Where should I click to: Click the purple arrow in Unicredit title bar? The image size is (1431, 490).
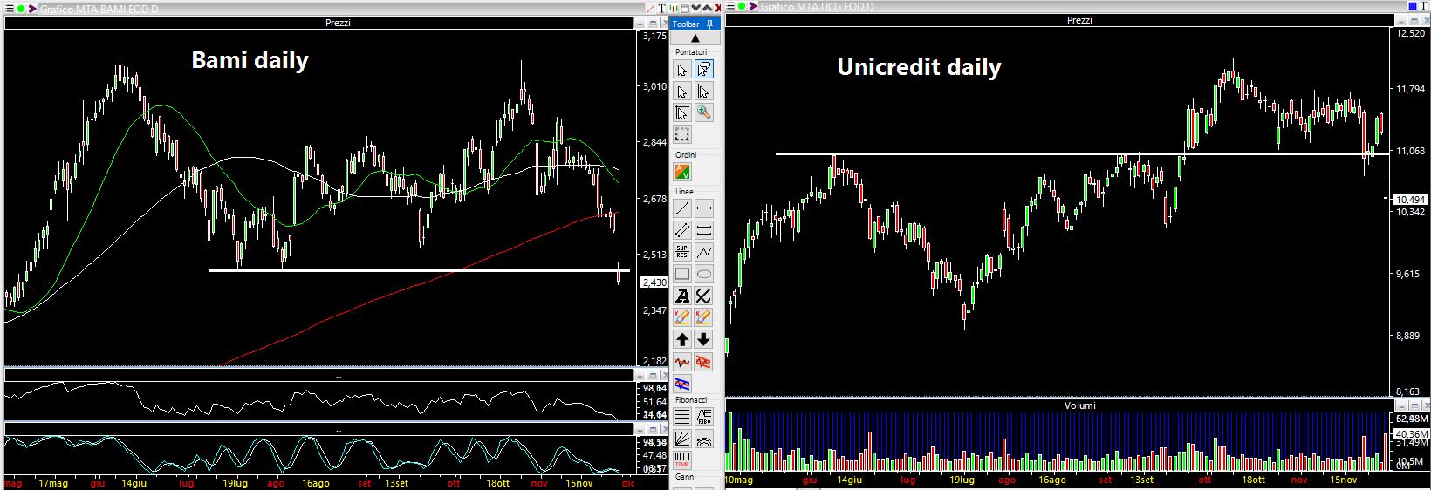click(754, 8)
